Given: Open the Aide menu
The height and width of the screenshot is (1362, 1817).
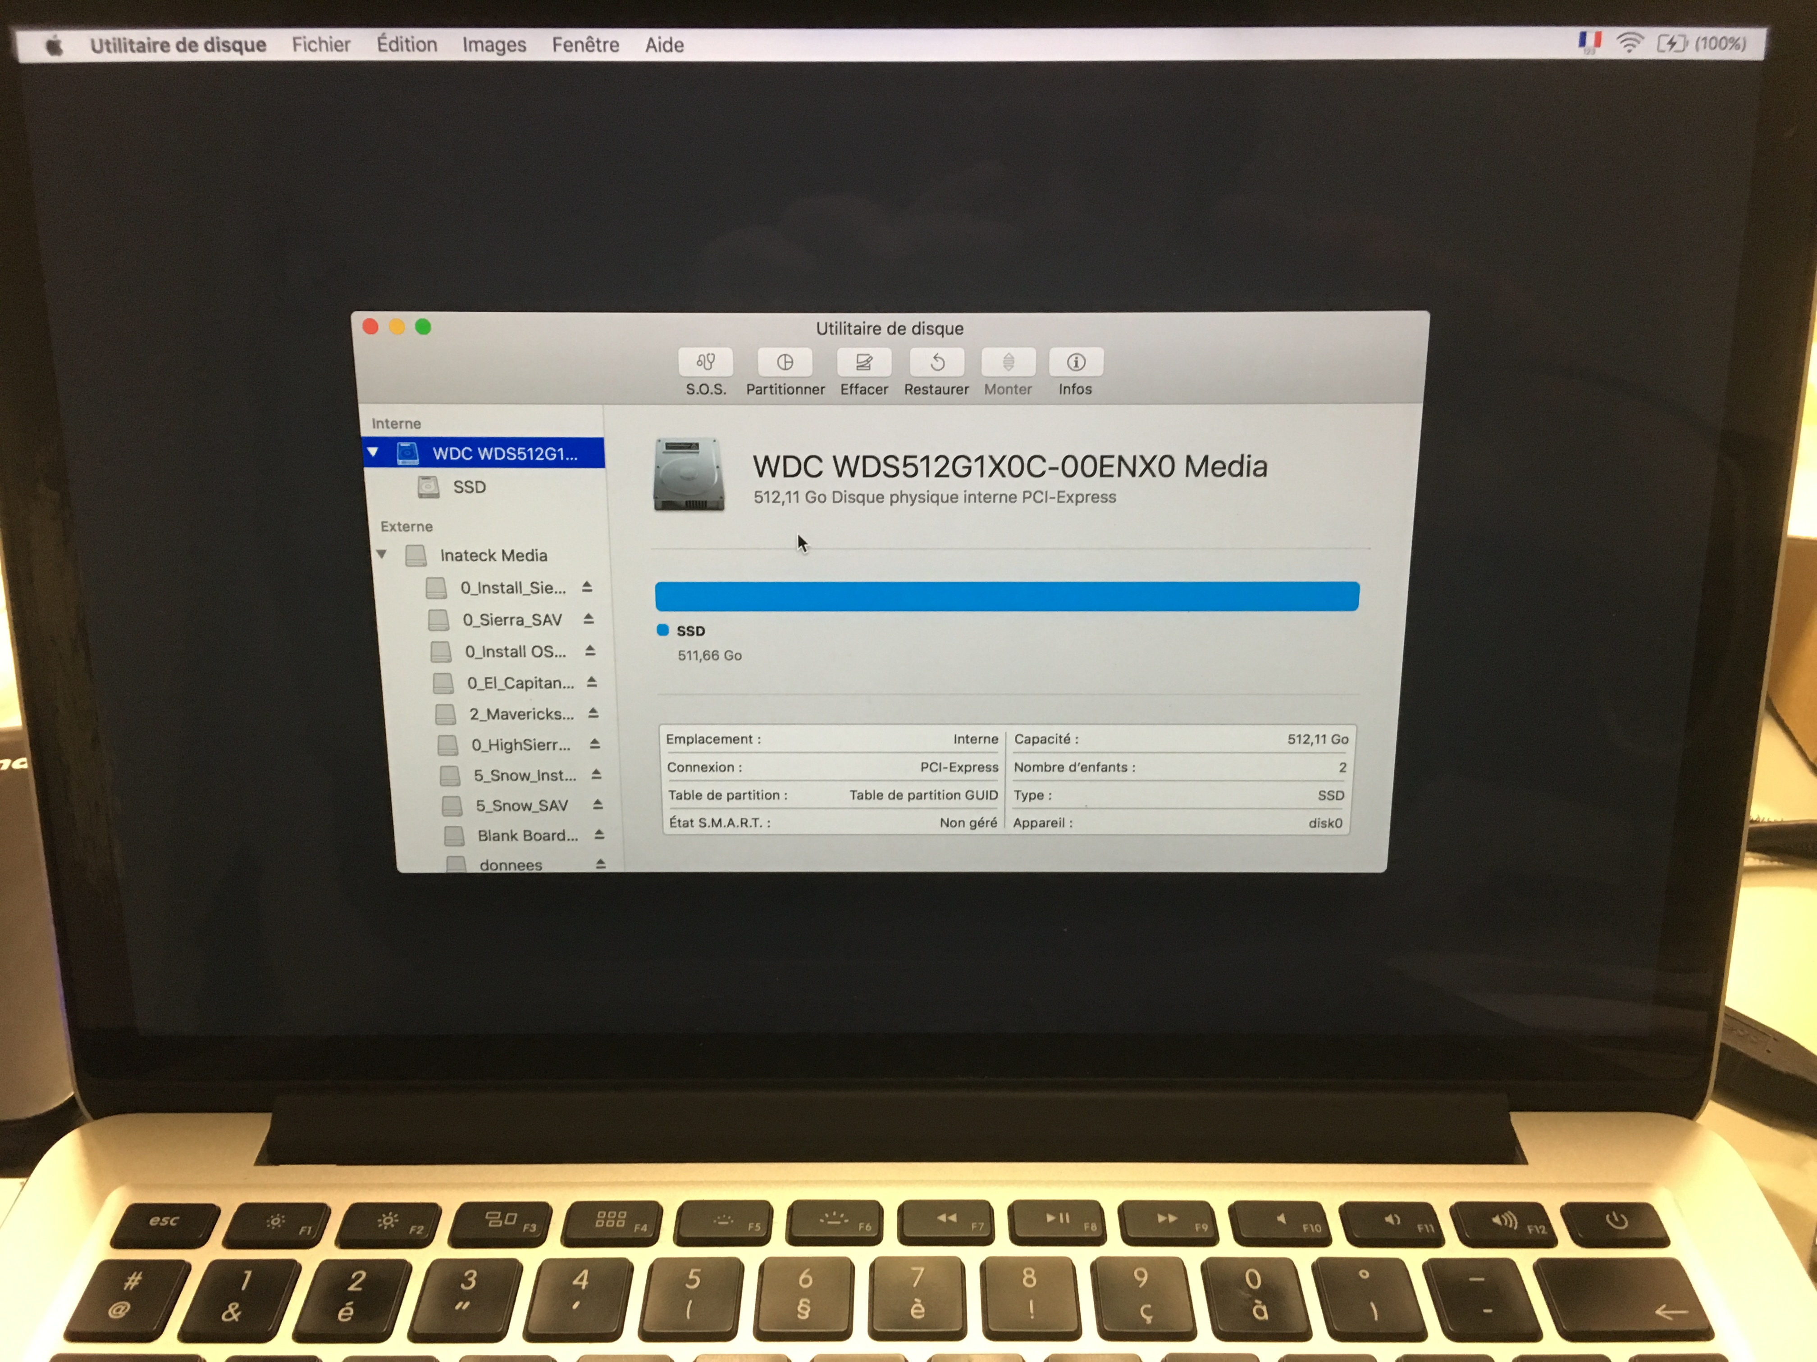Looking at the screenshot, I should (x=665, y=44).
